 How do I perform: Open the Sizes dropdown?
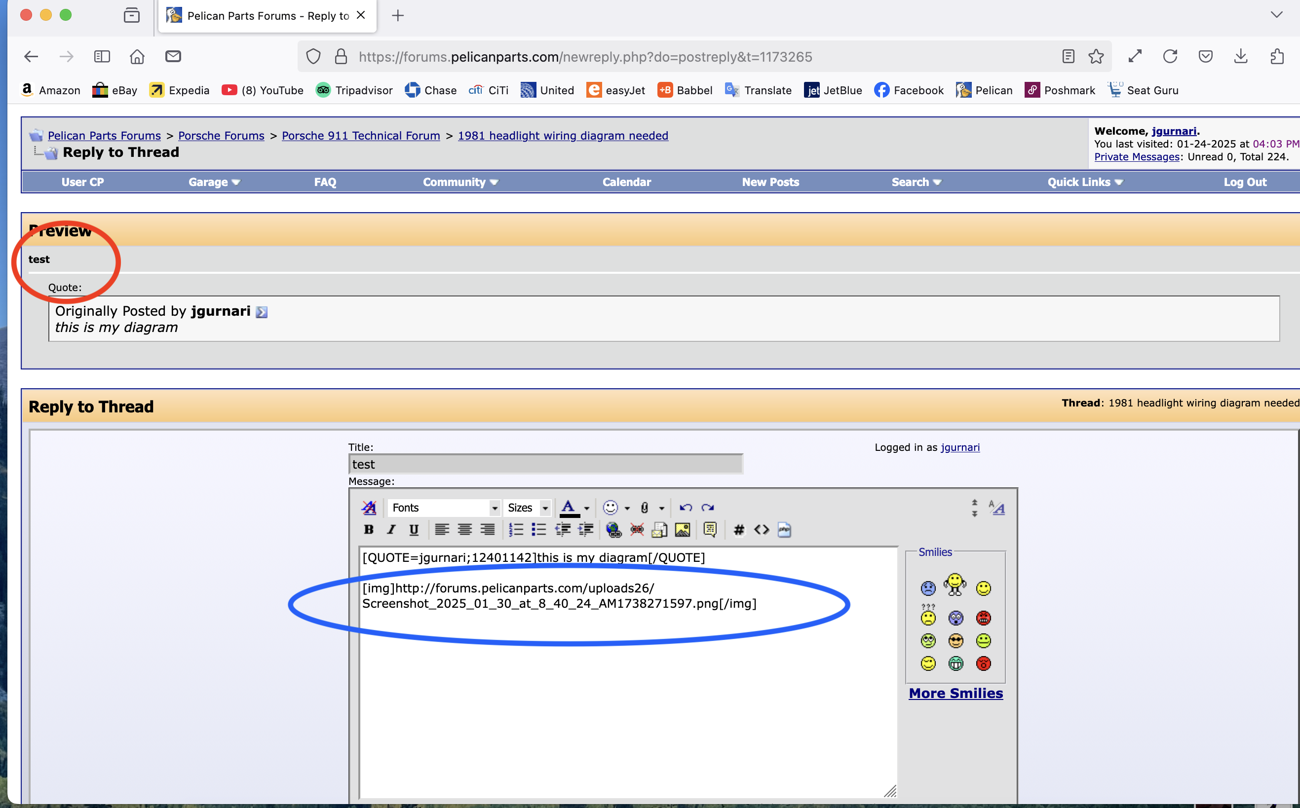[x=528, y=507]
